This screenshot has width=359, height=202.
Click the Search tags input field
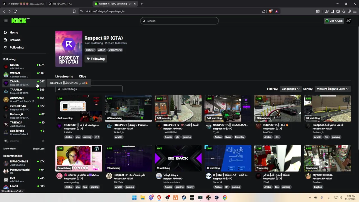89,89
